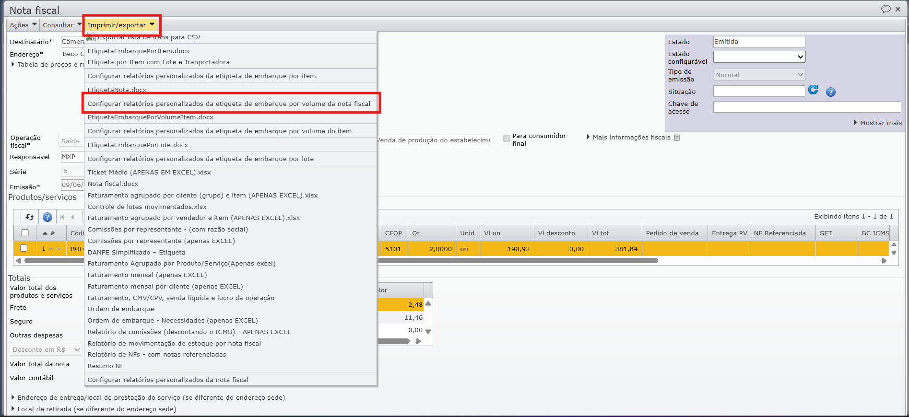Select Controle de lotes movimentados.xlsx
Viewport: 909px width, 417px height.
[x=231, y=207]
